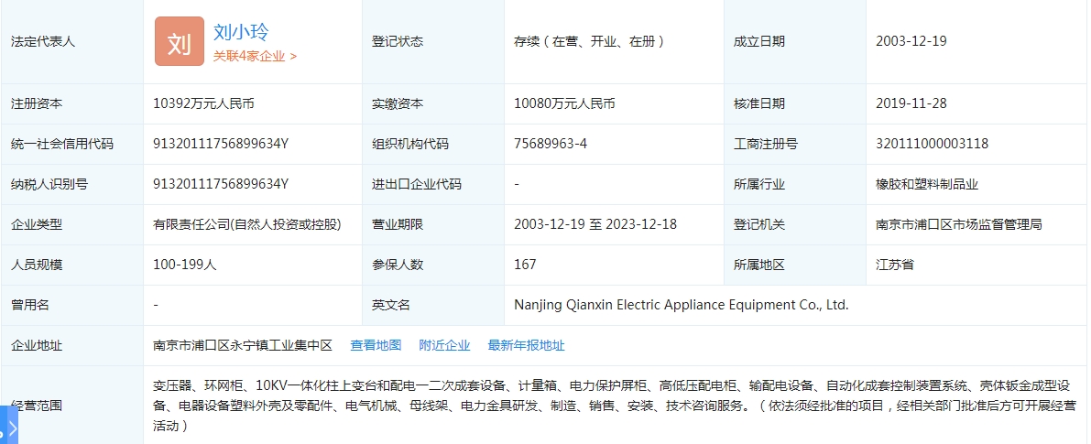Click the orange 刘 avatar icon
The height and width of the screenshot is (444, 1091).
click(180, 41)
